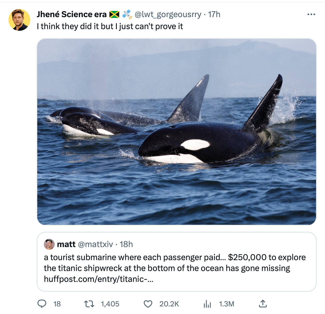Retweet this post using the arrows icon
The height and width of the screenshot is (314, 325).
click(89, 304)
